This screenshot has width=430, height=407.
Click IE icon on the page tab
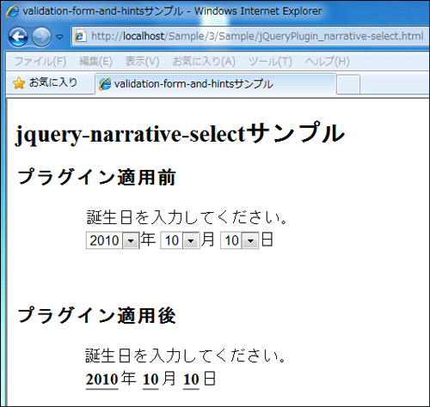click(x=105, y=84)
